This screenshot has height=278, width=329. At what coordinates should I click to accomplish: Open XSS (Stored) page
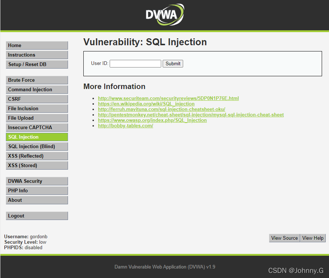click(37, 165)
